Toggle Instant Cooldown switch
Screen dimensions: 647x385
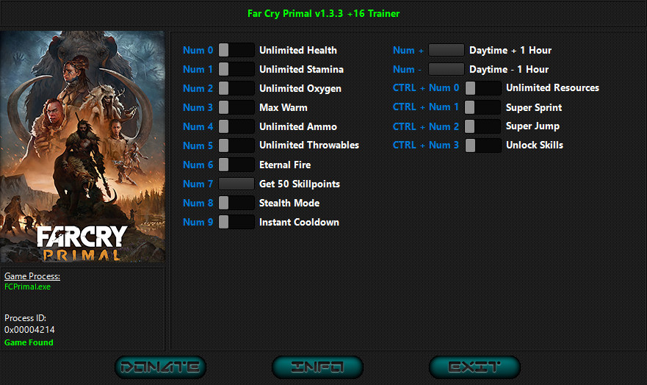click(x=236, y=222)
